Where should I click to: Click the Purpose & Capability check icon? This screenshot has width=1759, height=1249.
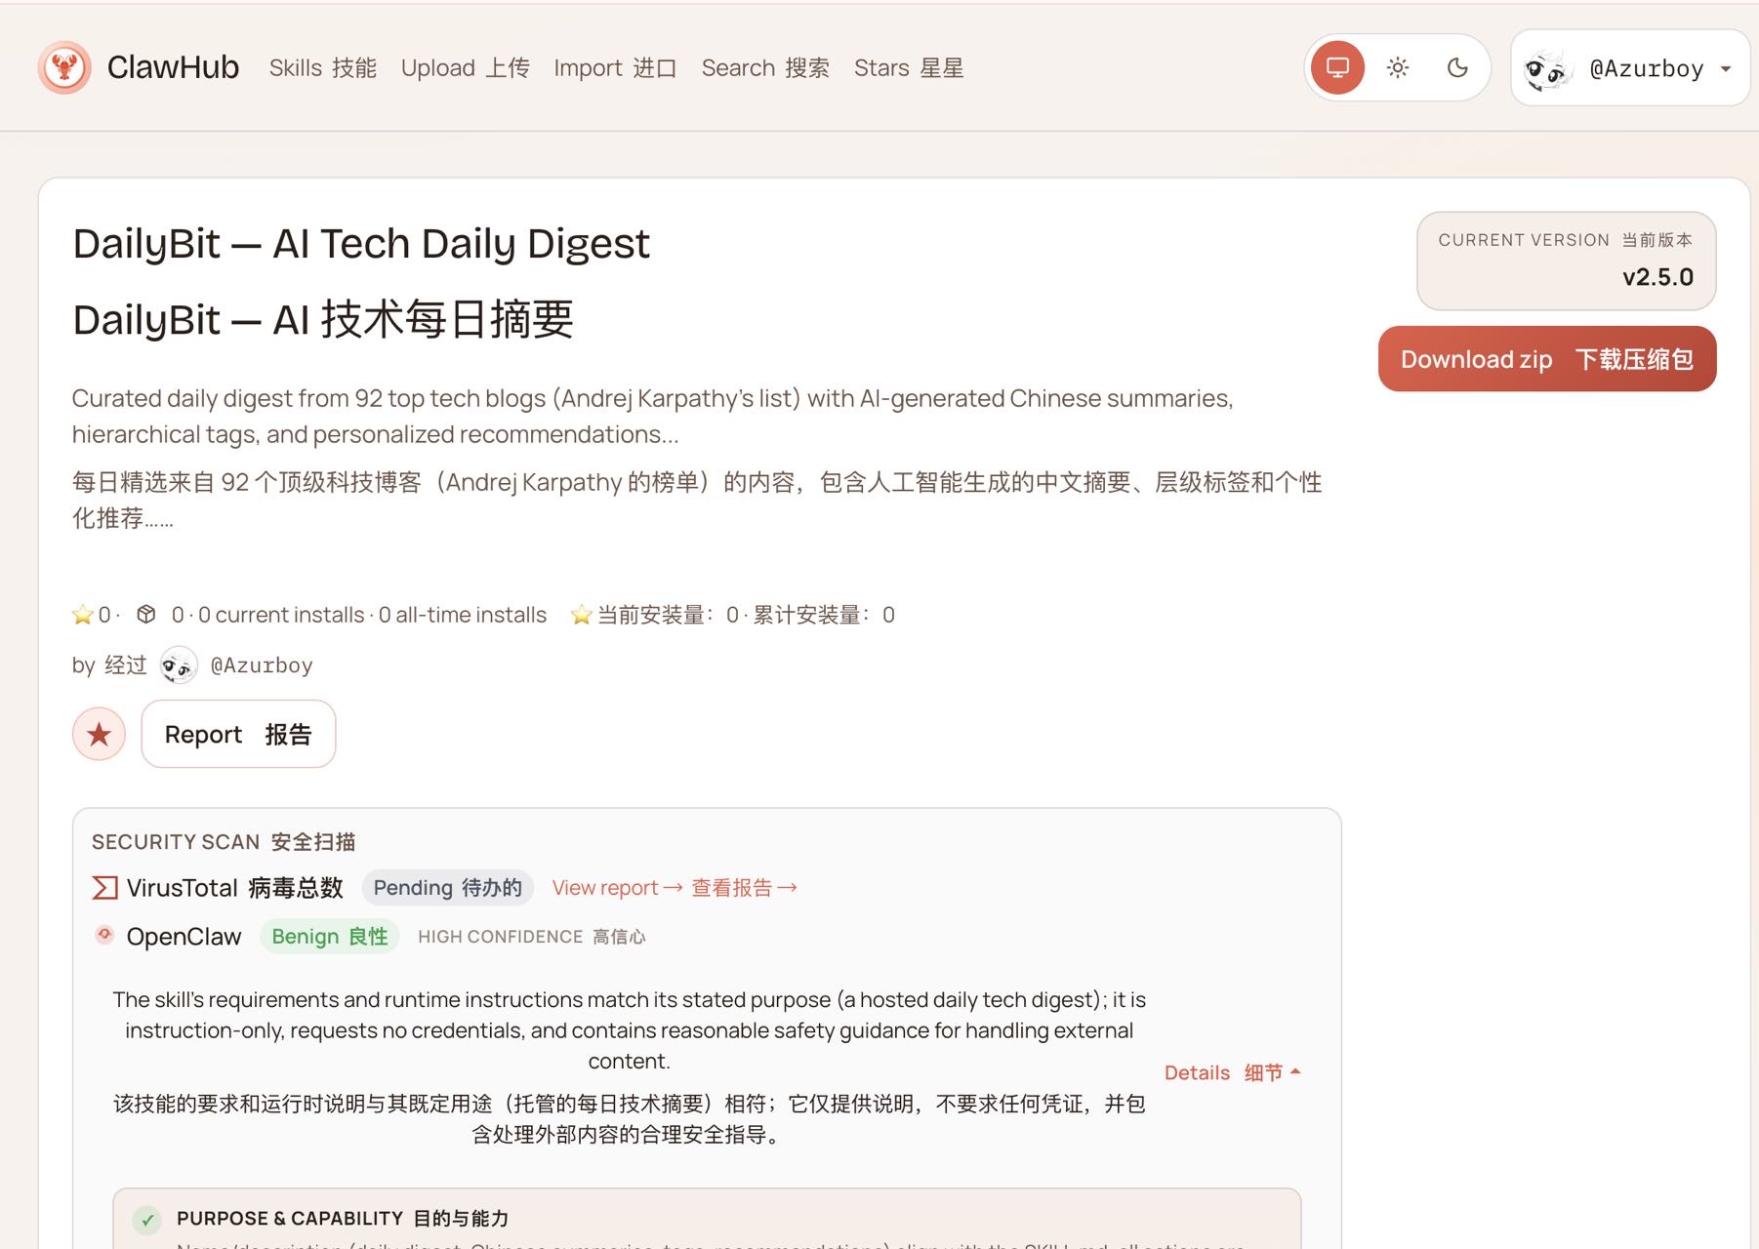pyautogui.click(x=146, y=1219)
